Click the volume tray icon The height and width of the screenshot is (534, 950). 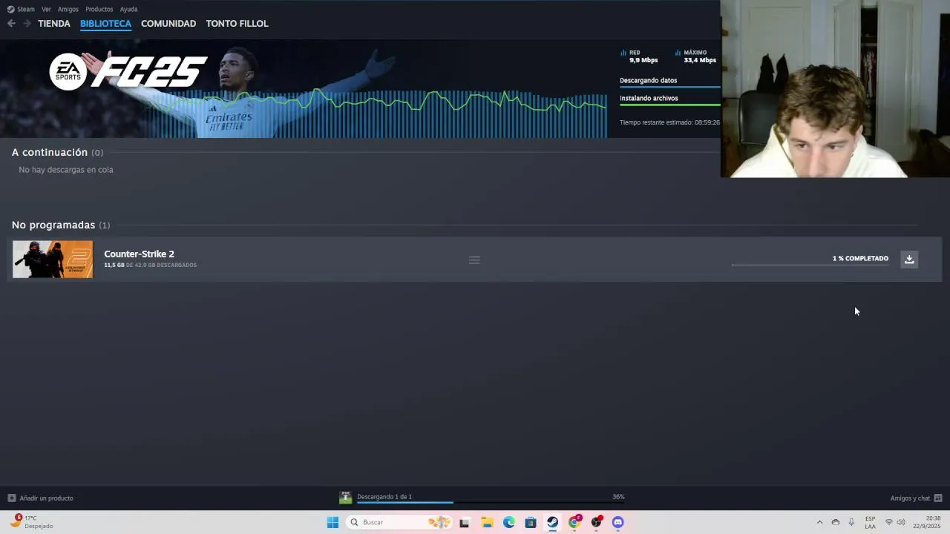click(901, 522)
